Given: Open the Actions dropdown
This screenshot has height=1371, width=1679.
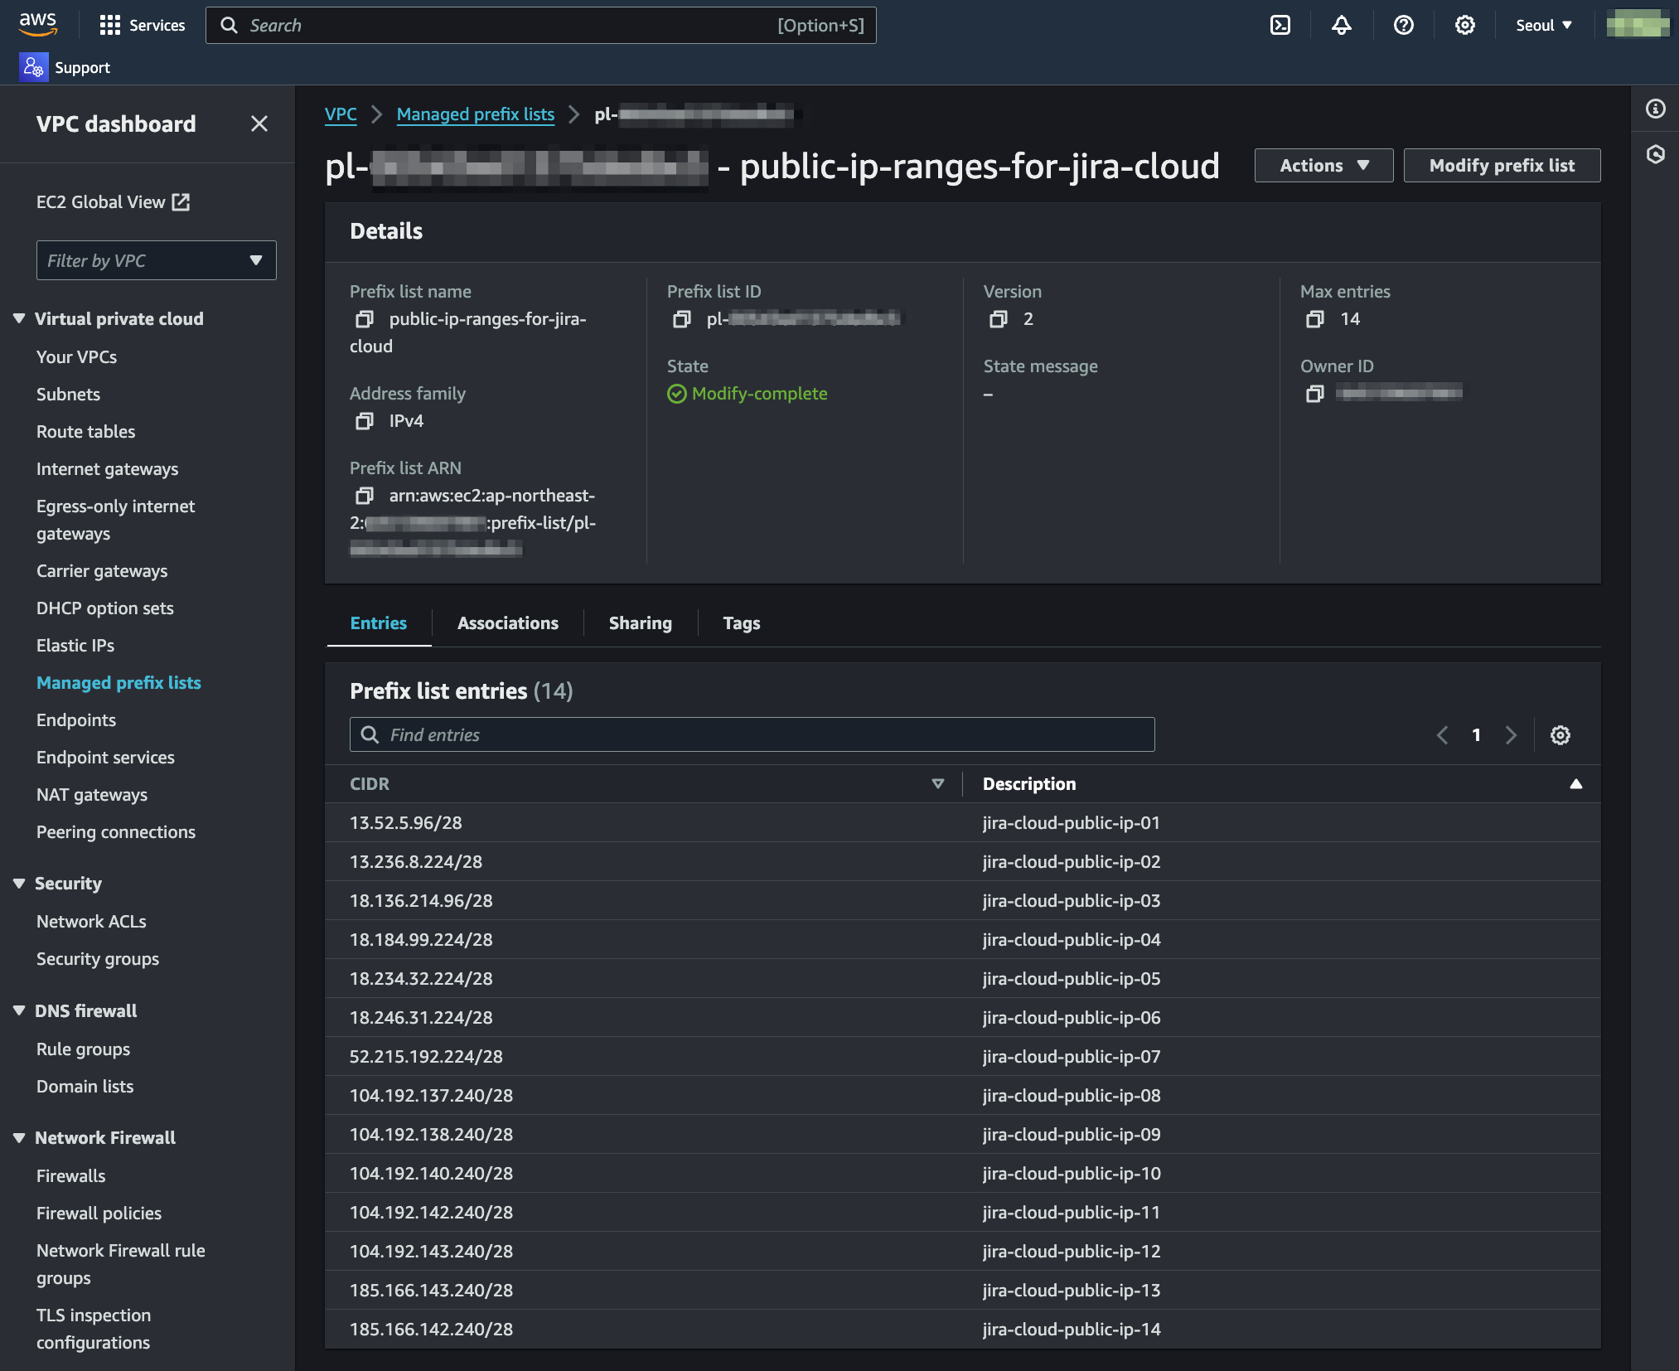Looking at the screenshot, I should click(x=1323, y=166).
